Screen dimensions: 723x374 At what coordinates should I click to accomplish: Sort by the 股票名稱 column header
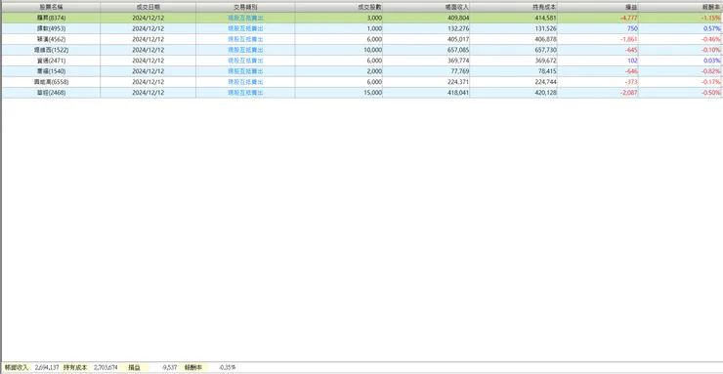tap(51, 8)
